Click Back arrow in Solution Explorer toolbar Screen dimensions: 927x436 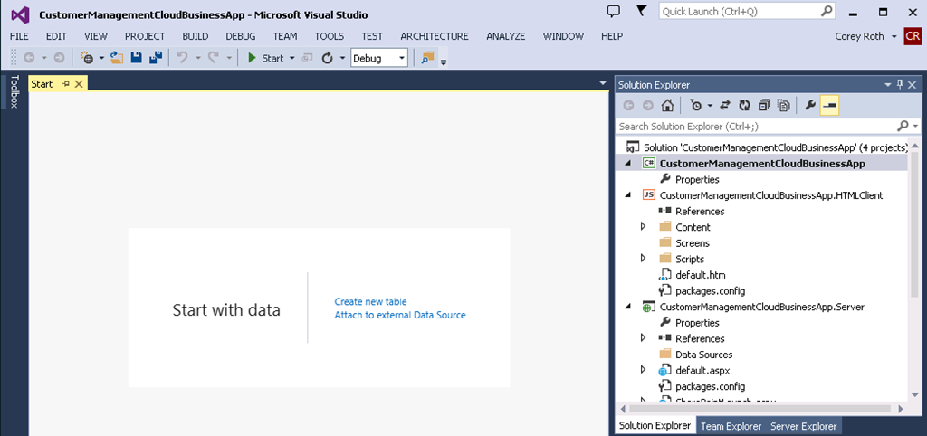tap(628, 106)
